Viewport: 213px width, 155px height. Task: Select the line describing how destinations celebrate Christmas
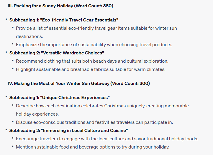point(102,106)
